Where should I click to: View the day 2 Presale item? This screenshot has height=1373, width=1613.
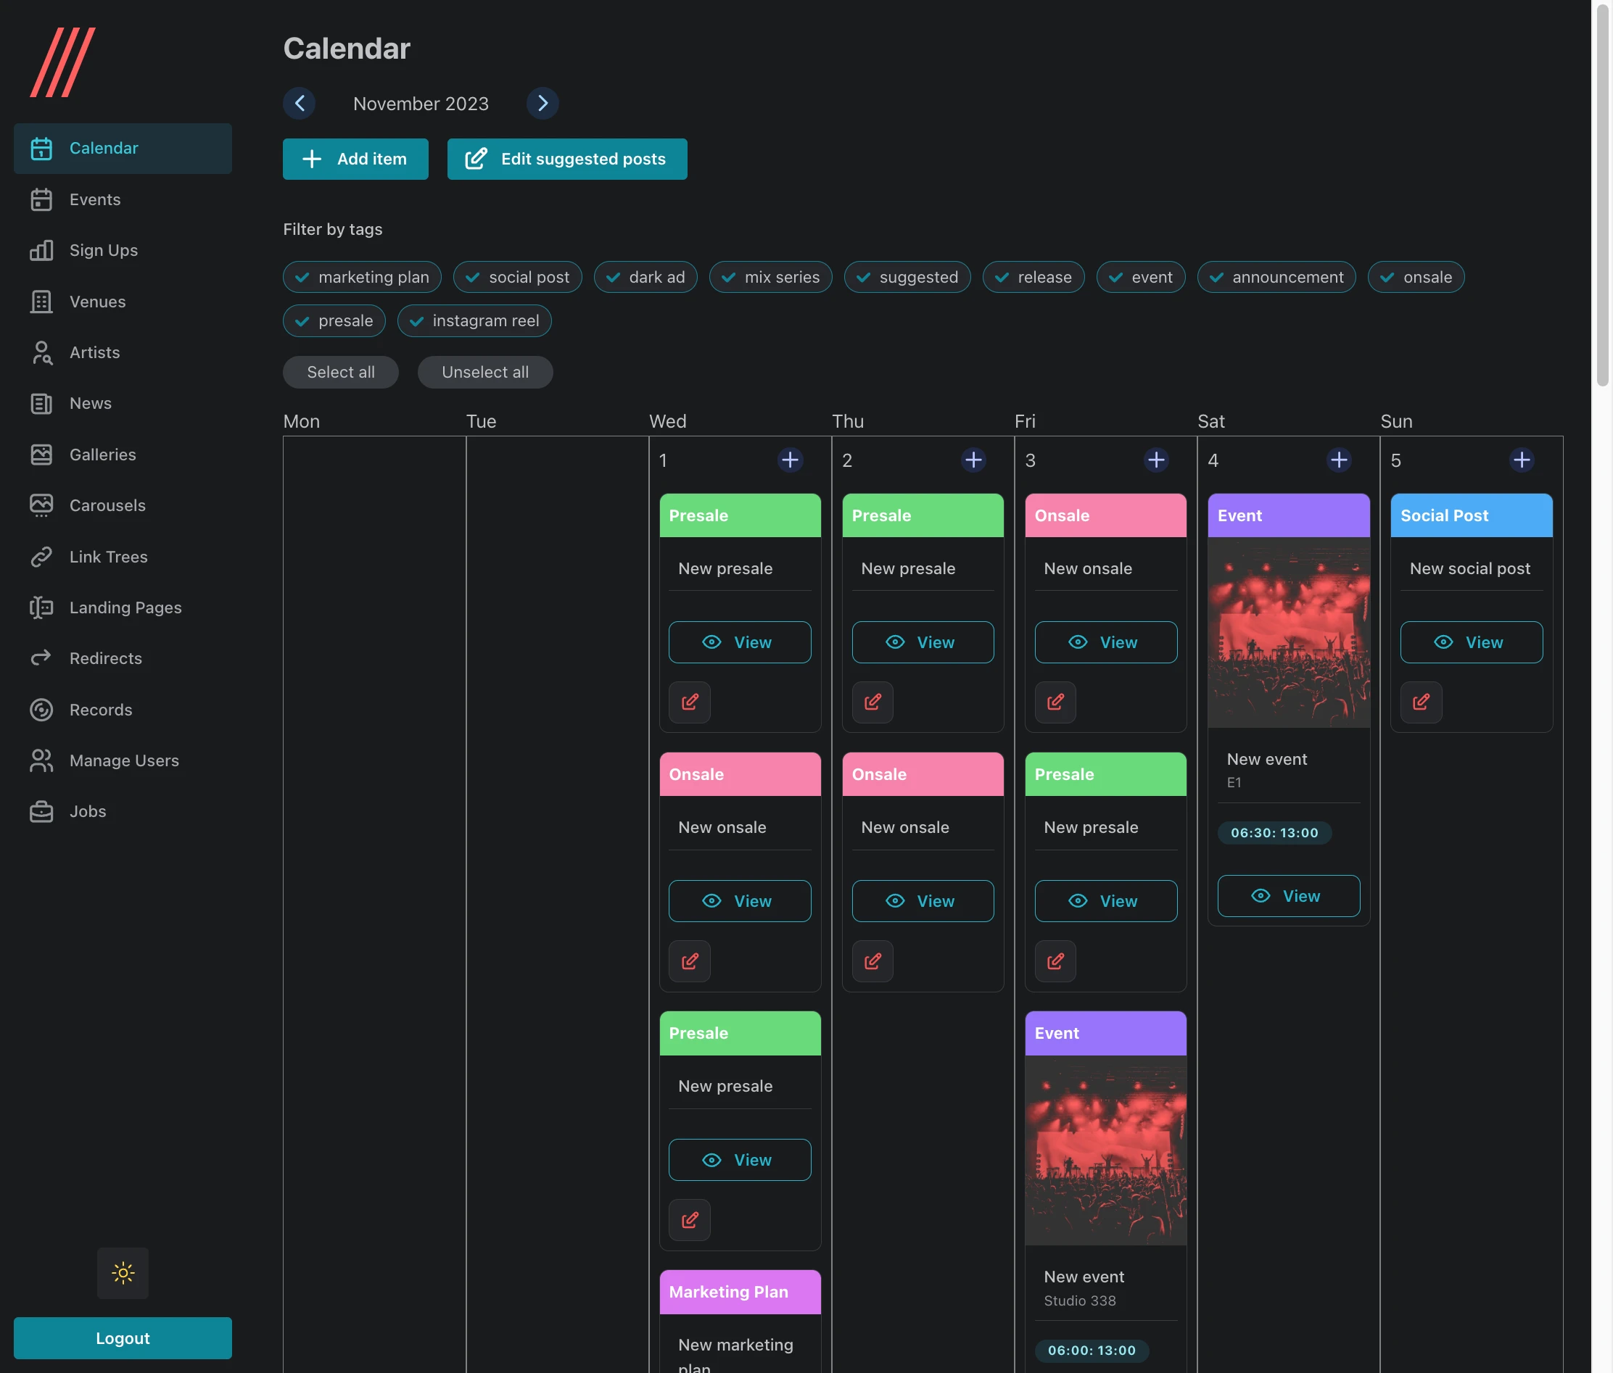pyautogui.click(x=923, y=642)
